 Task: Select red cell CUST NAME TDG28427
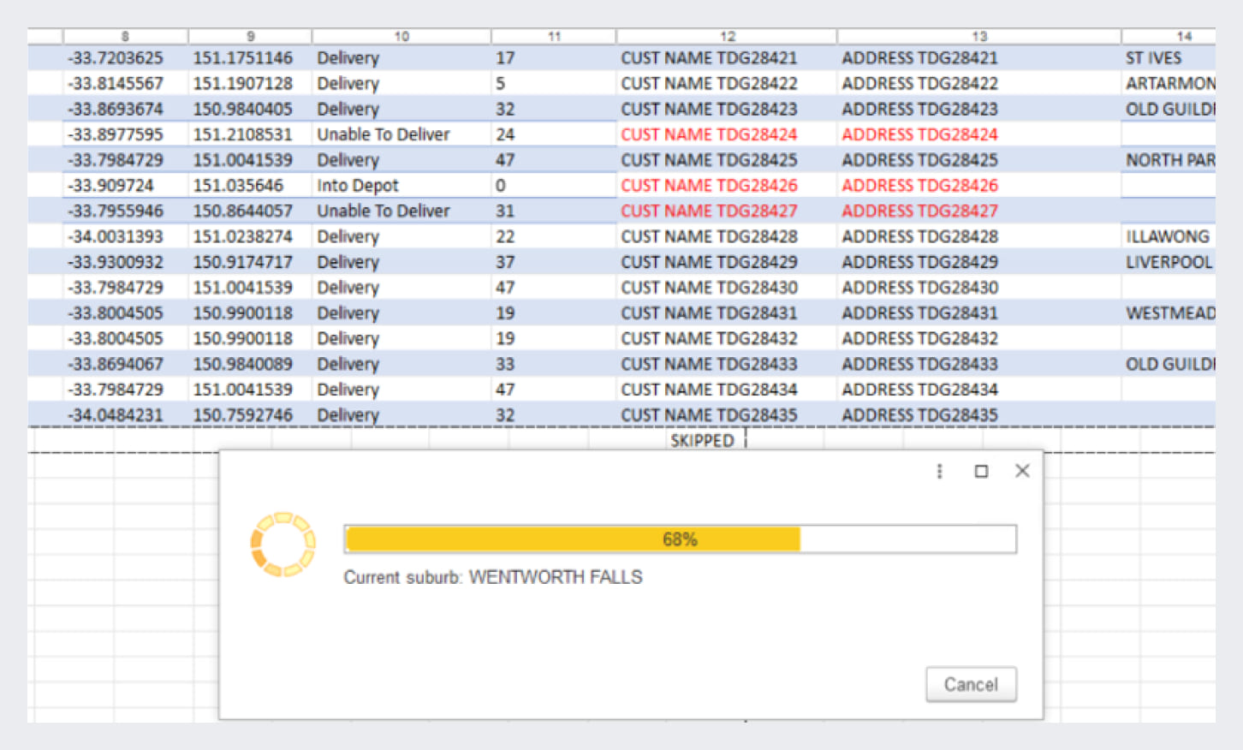[709, 211]
